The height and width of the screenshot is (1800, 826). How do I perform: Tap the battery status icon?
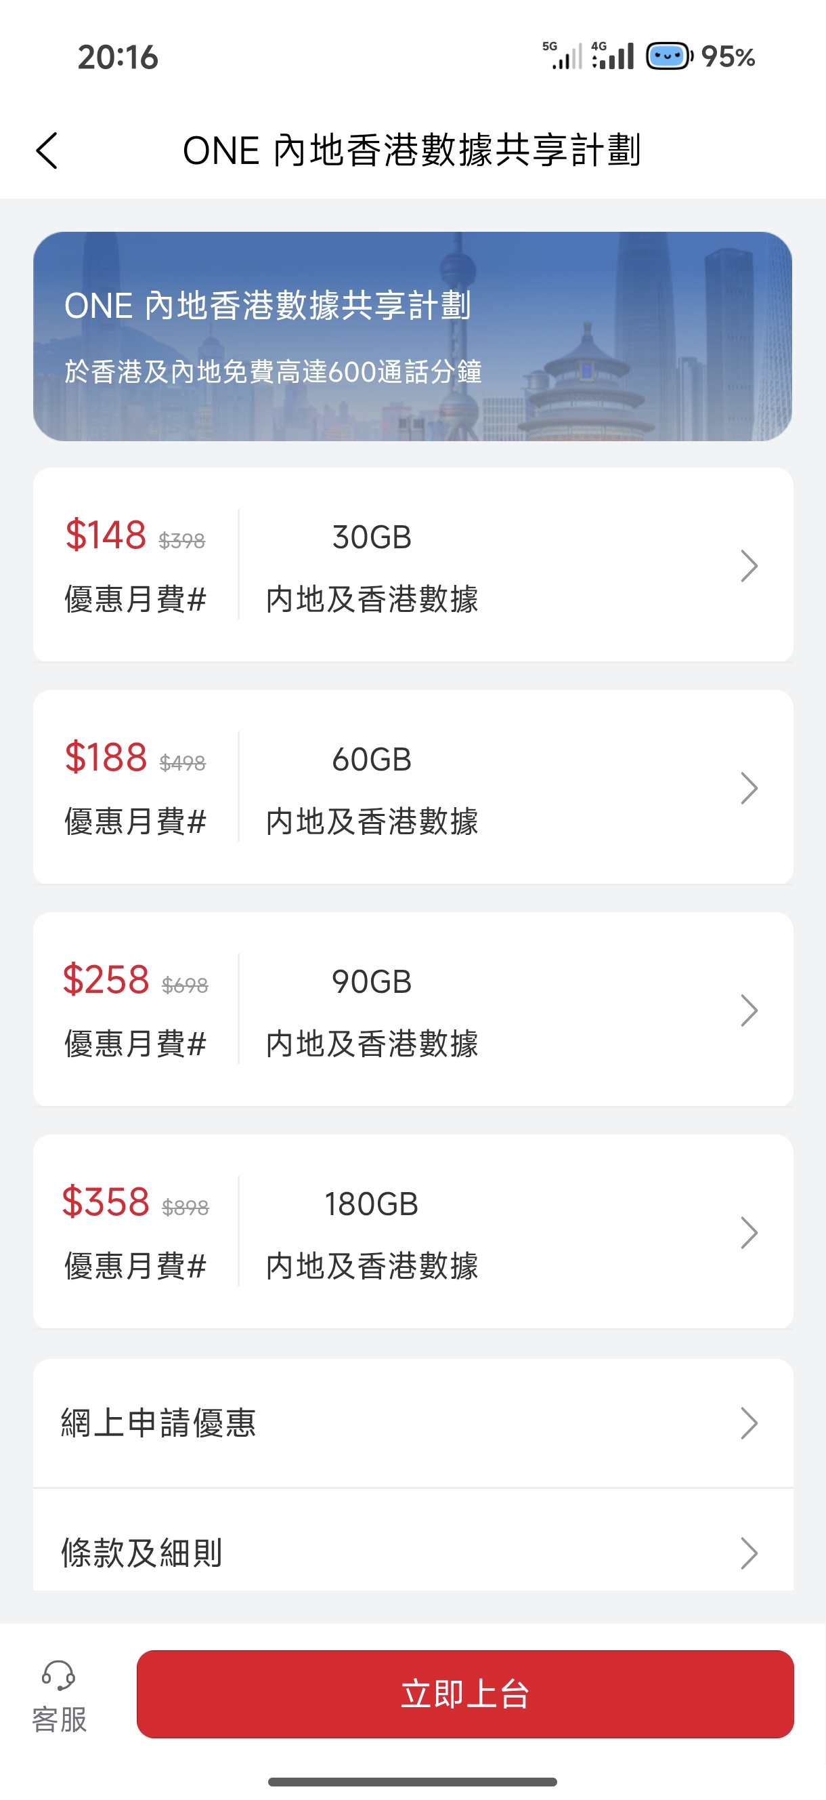tap(669, 56)
